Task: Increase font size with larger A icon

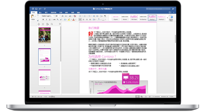Action: pyautogui.click(x=63, y=16)
